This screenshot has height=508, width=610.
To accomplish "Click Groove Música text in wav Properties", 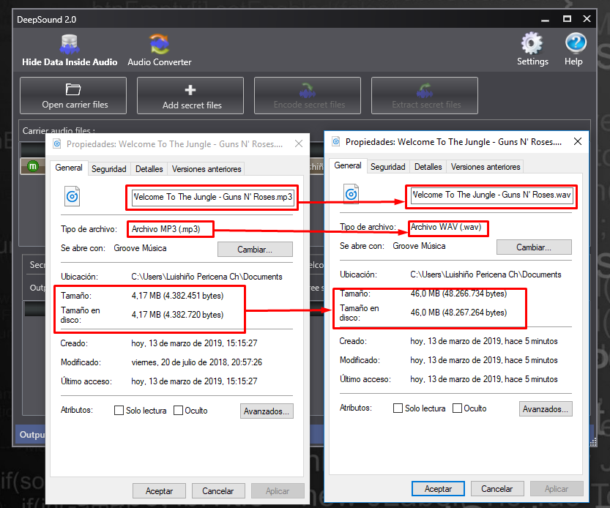I will [419, 246].
